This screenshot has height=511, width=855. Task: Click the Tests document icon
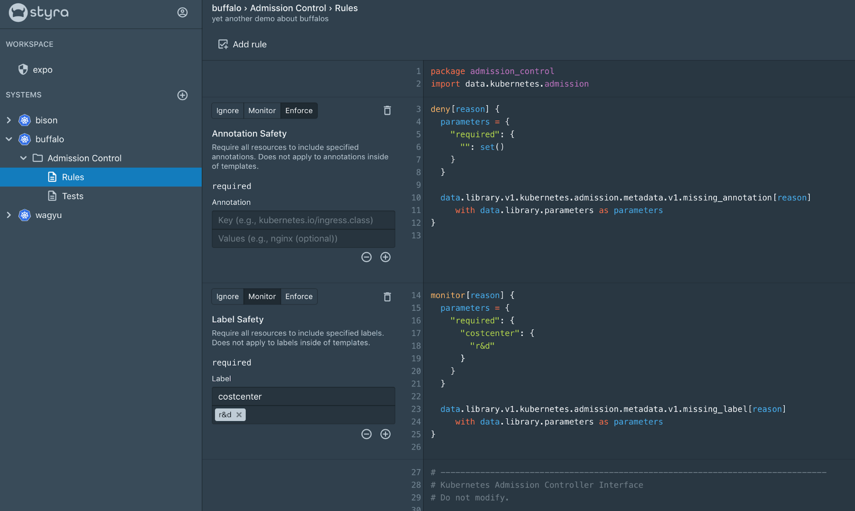pos(52,196)
